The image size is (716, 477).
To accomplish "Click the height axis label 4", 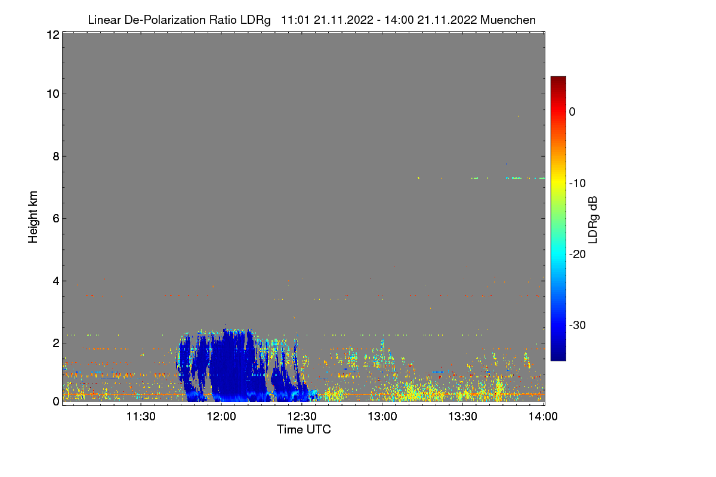I will click(55, 280).
